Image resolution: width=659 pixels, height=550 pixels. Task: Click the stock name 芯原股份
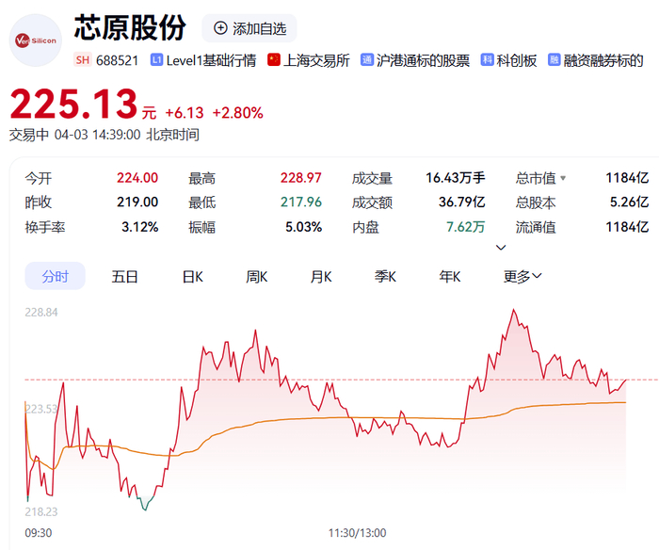130,27
